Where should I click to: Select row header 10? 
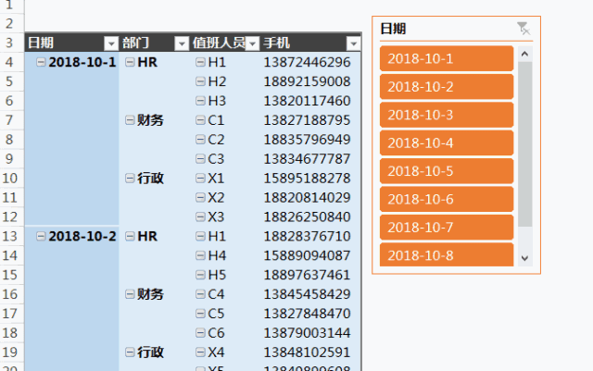pos(12,178)
